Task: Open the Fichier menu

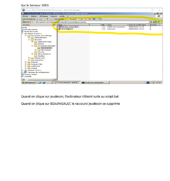Action: click(25, 16)
